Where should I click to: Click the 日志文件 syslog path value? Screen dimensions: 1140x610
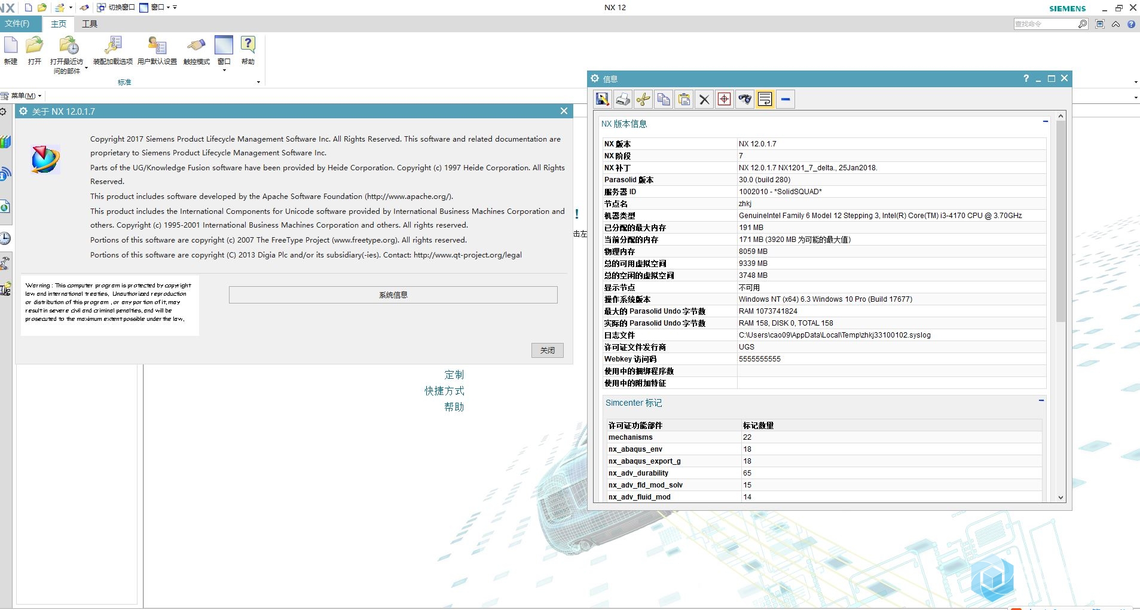coord(891,335)
